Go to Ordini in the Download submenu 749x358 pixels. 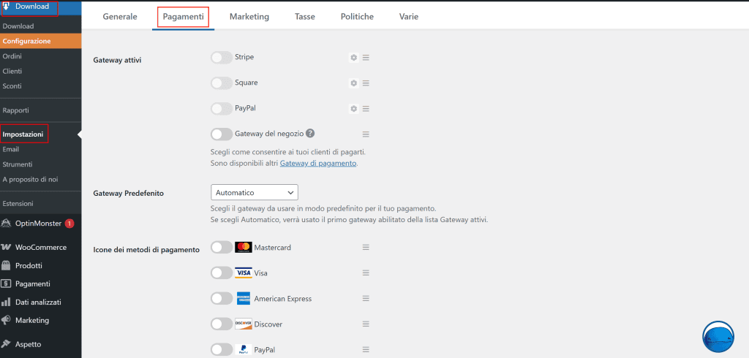click(x=12, y=56)
